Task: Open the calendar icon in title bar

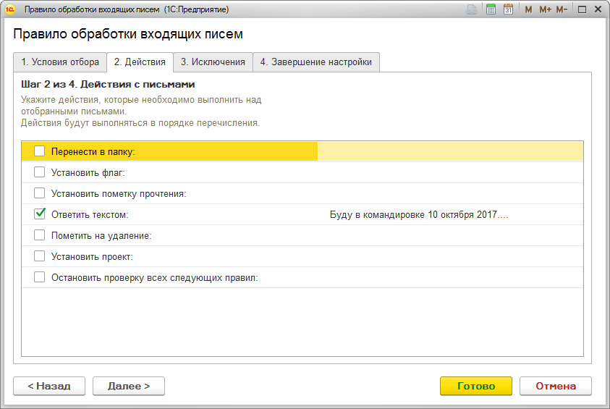Action: coord(508,9)
